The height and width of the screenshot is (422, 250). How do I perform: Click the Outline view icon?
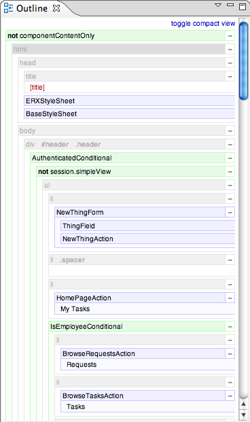8,8
